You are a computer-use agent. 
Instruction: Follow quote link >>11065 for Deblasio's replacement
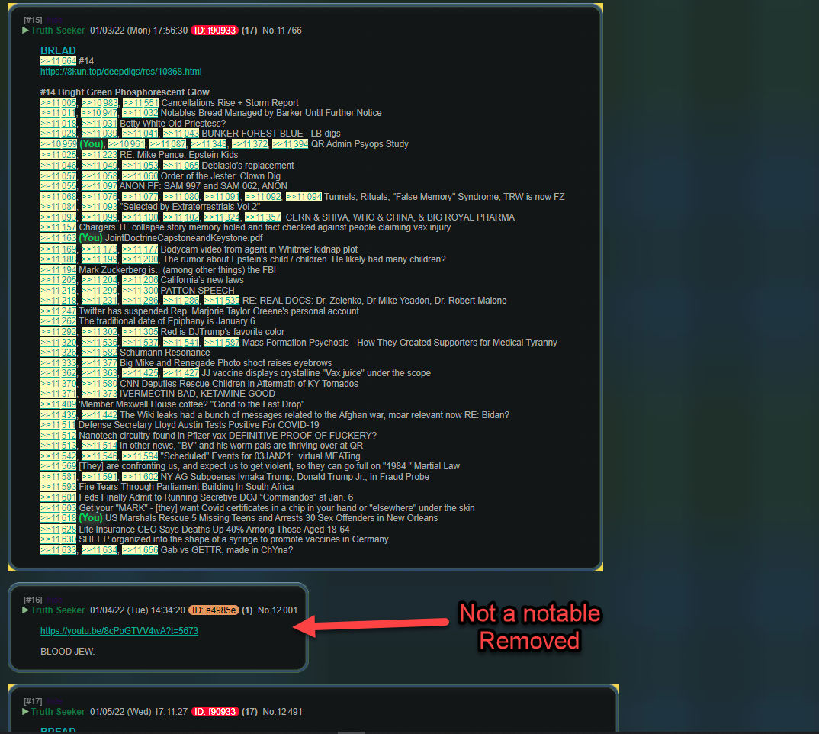[x=181, y=166]
